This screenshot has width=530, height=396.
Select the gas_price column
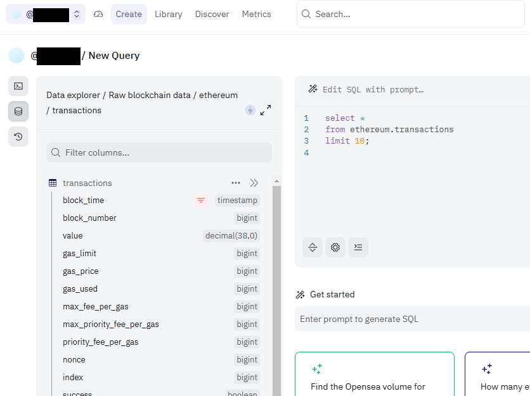click(x=81, y=271)
